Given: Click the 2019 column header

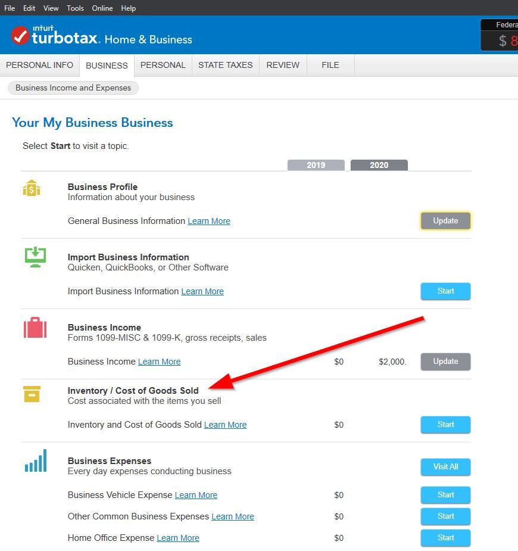Looking at the screenshot, I should 316,165.
